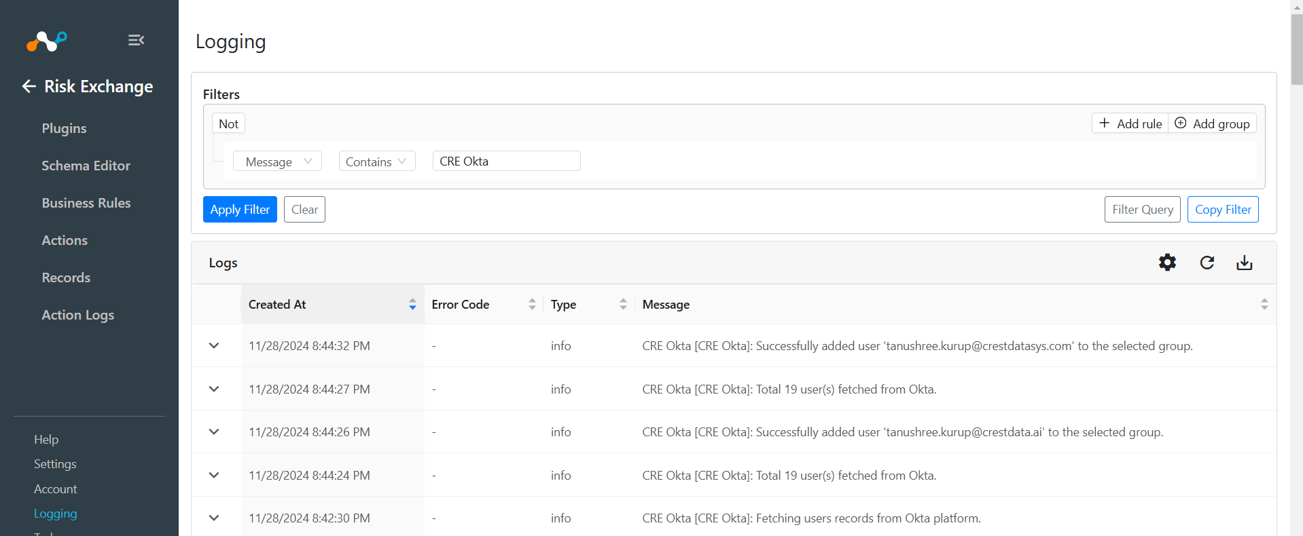Click the page vertical scrollbar thumb

point(1296,49)
